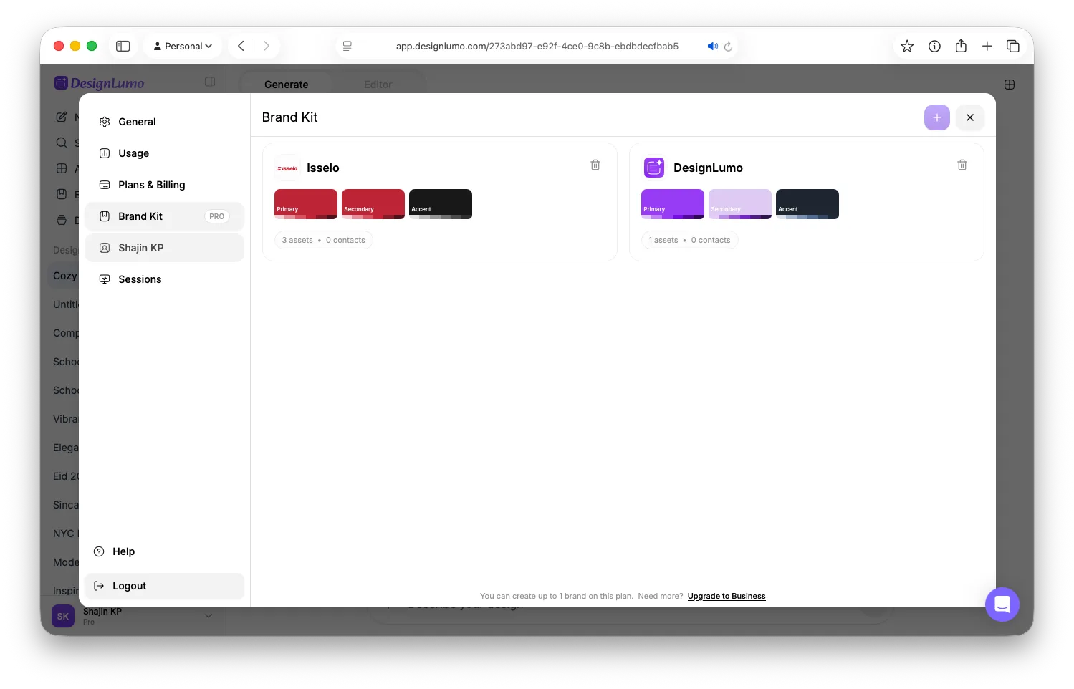Click the Help question mark icon
The image size is (1074, 689).
point(99,551)
